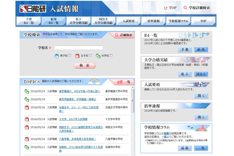Click girl icon on 八雲学園 topic row

(27, 139)
